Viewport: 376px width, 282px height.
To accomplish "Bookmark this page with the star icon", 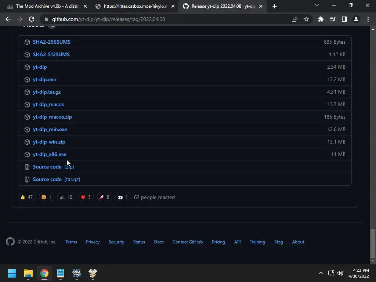I will click(x=306, y=19).
